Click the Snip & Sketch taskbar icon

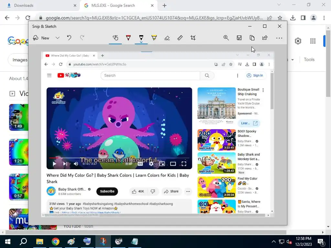coord(103,242)
